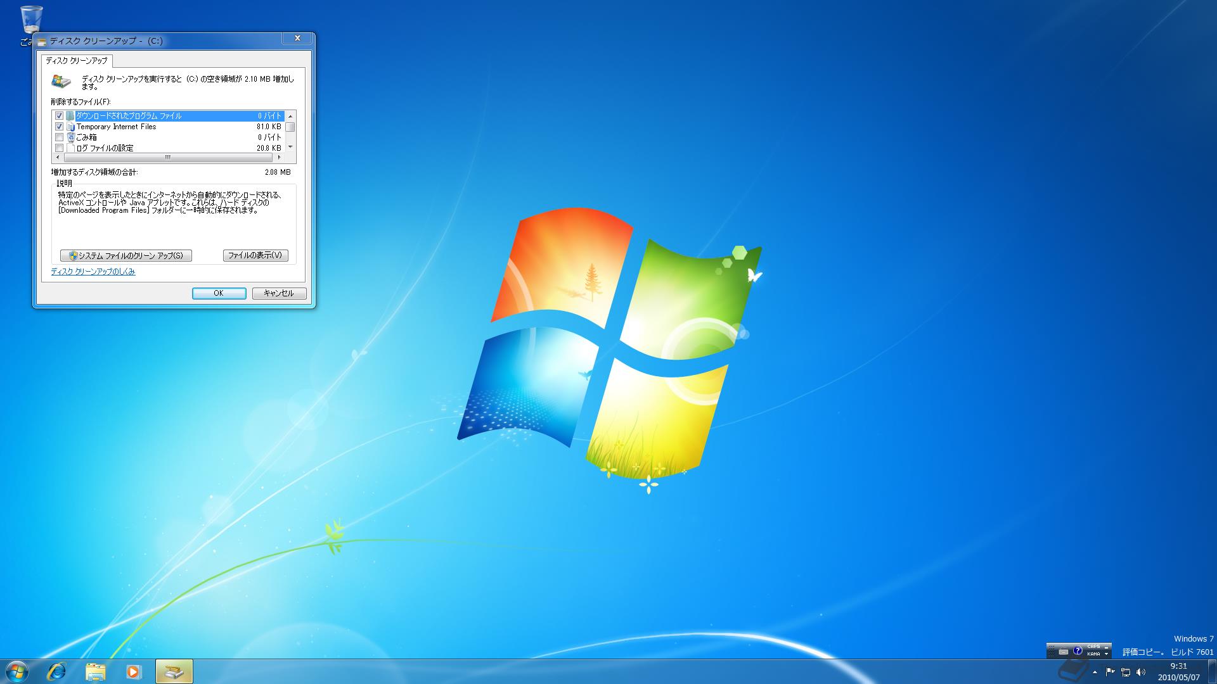Select the Temporary Internet Files row
This screenshot has width=1217, height=684.
pos(169,127)
